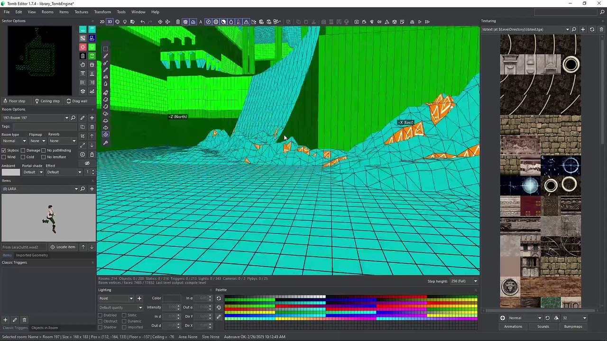Open the Textures menu

(x=81, y=12)
